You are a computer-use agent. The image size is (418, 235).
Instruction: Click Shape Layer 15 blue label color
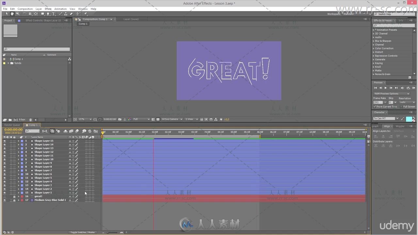tap(22, 141)
